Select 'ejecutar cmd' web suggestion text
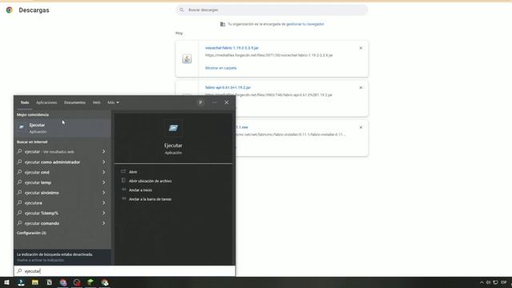This screenshot has height=288, width=512. click(37, 172)
